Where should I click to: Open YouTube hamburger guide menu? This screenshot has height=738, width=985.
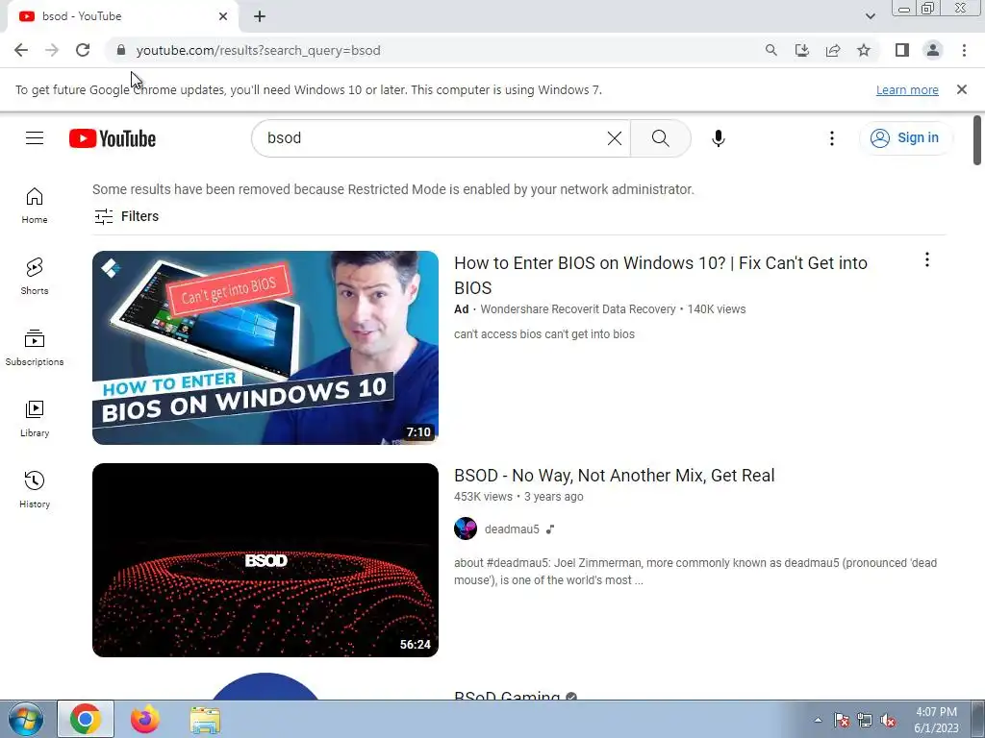35,138
